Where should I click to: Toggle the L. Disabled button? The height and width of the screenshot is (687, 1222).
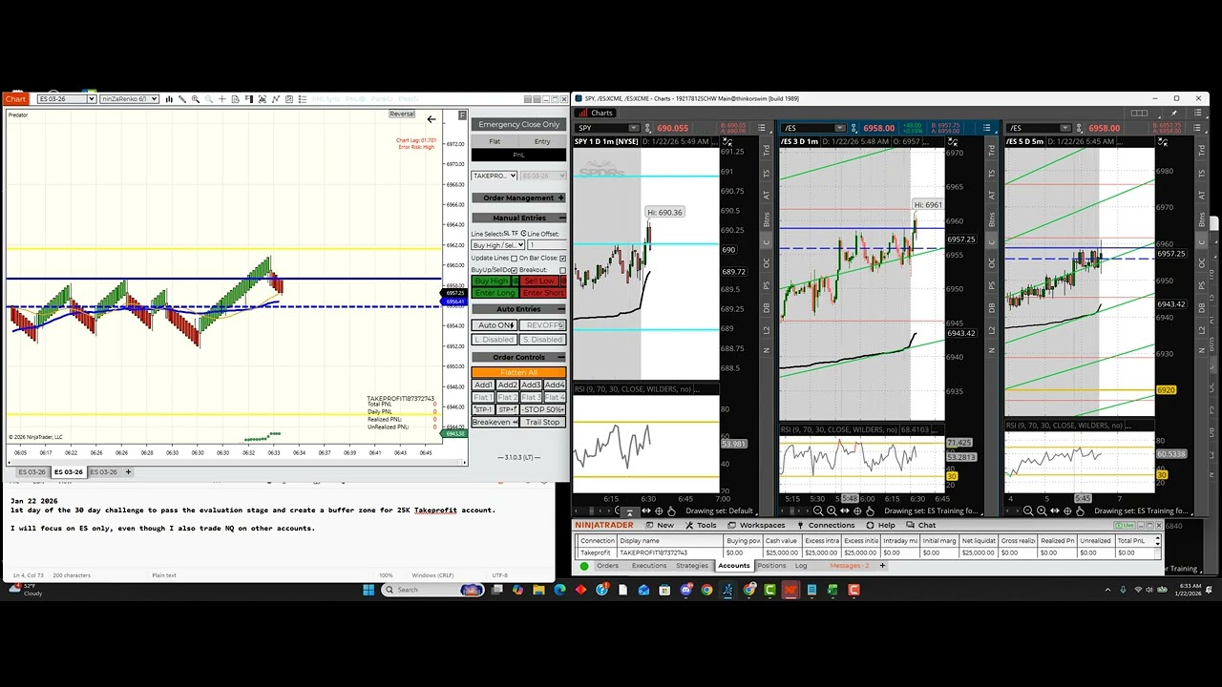[495, 340]
